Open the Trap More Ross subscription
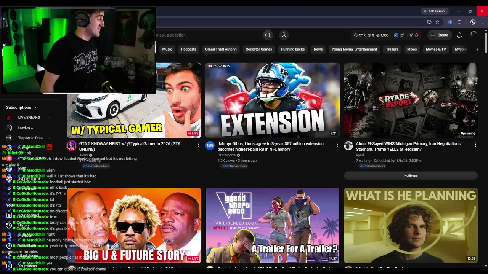The image size is (488, 274). tap(30, 138)
